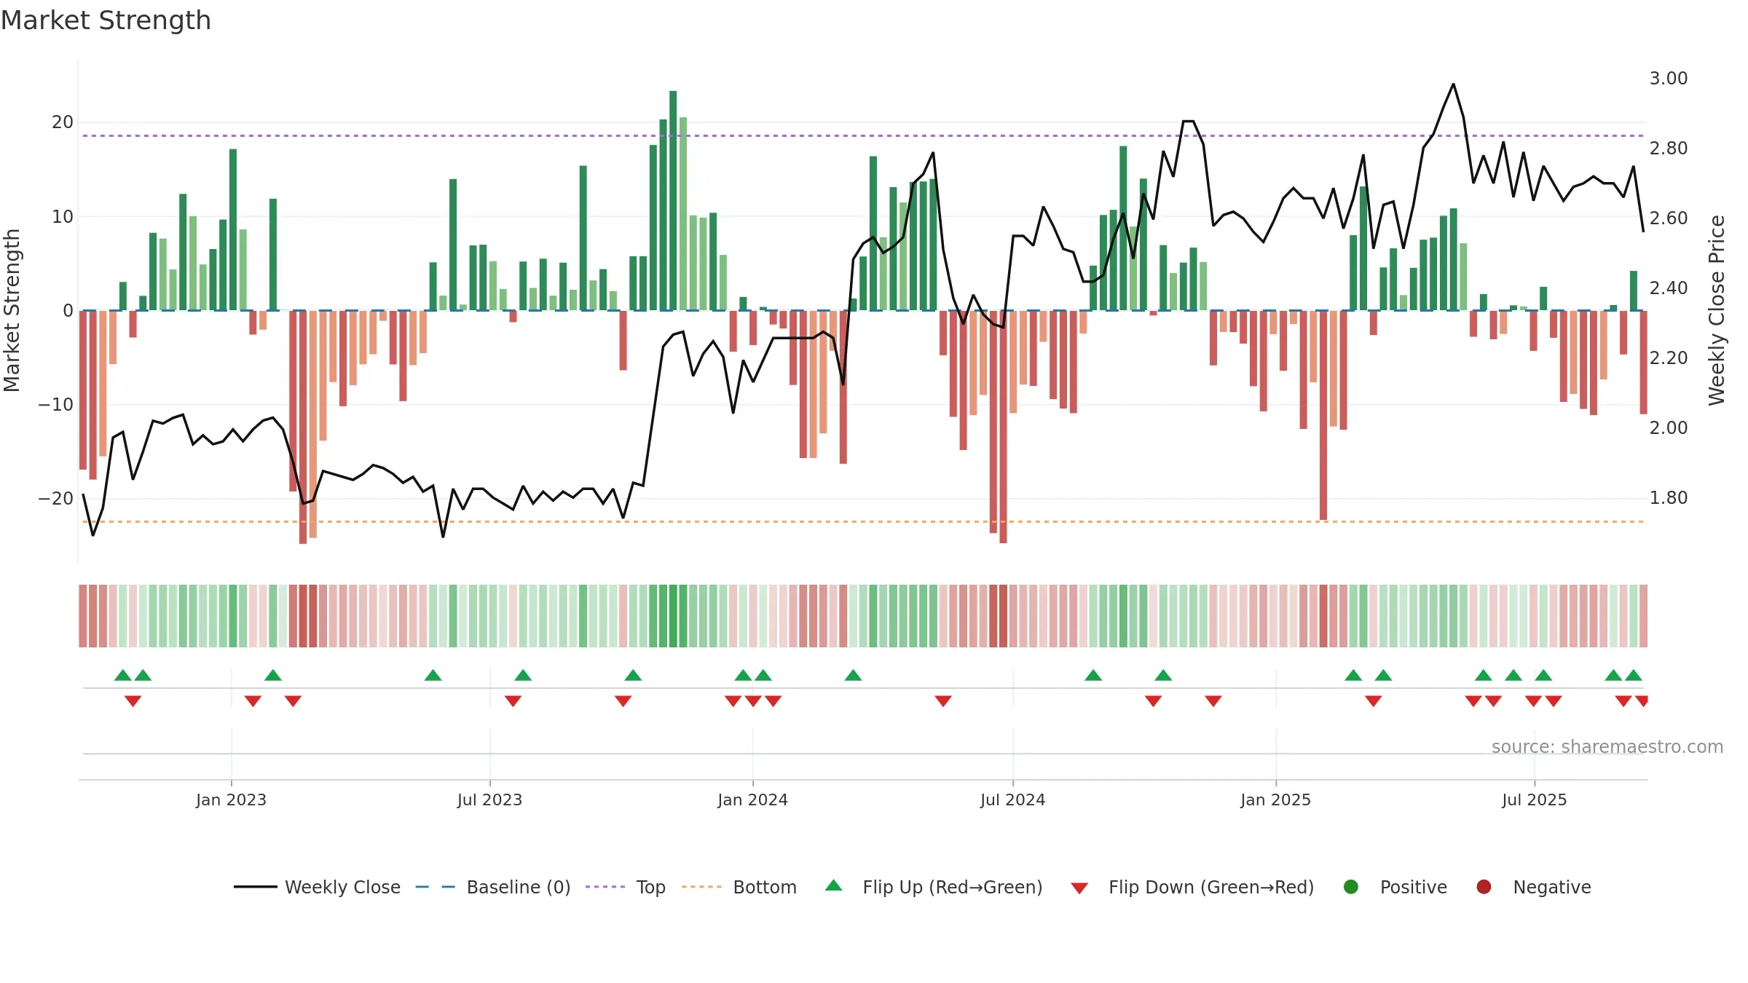Viewport: 1748px width, 983px height.
Task: Click the weekly close line peak near 3.00
Action: point(1453,84)
